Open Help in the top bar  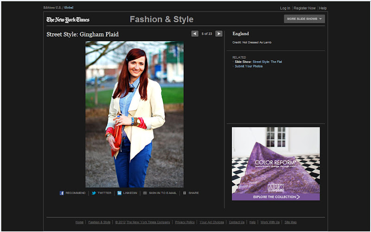point(323,8)
